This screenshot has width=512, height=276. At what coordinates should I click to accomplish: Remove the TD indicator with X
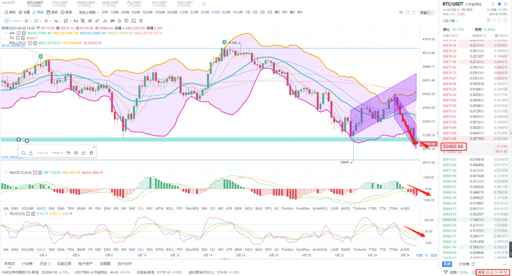coord(23,38)
